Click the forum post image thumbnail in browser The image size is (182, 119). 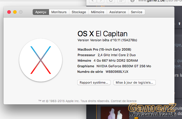(x=115, y=113)
